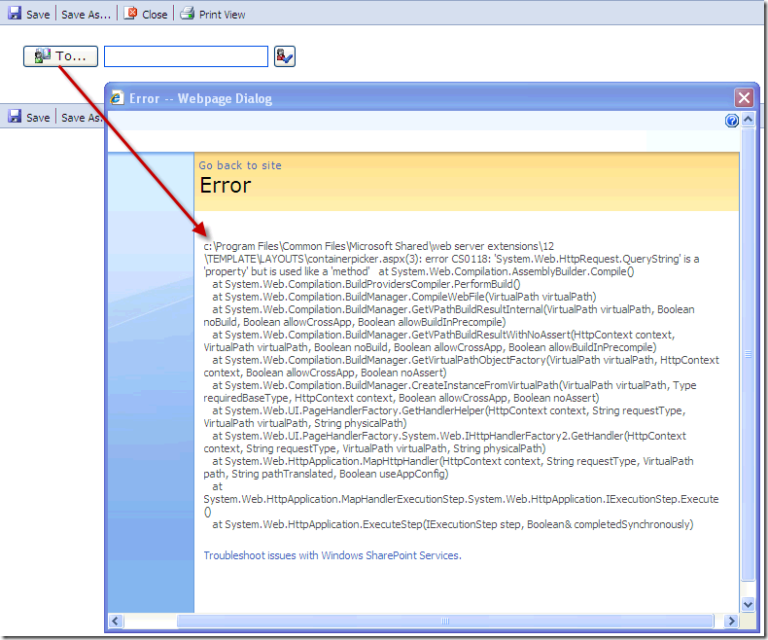Click the top Save floppy disk icon
Screen dimensions: 768x640
(15, 14)
